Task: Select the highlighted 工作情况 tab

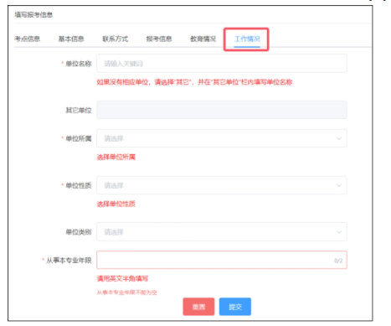Action: pos(247,39)
